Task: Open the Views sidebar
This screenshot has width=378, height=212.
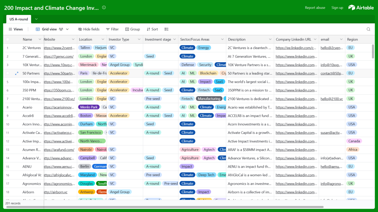Action: coord(16,29)
